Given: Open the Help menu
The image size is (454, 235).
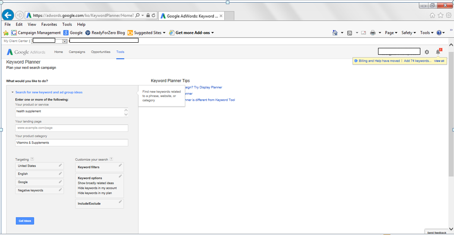Looking at the screenshot, I should [82, 25].
